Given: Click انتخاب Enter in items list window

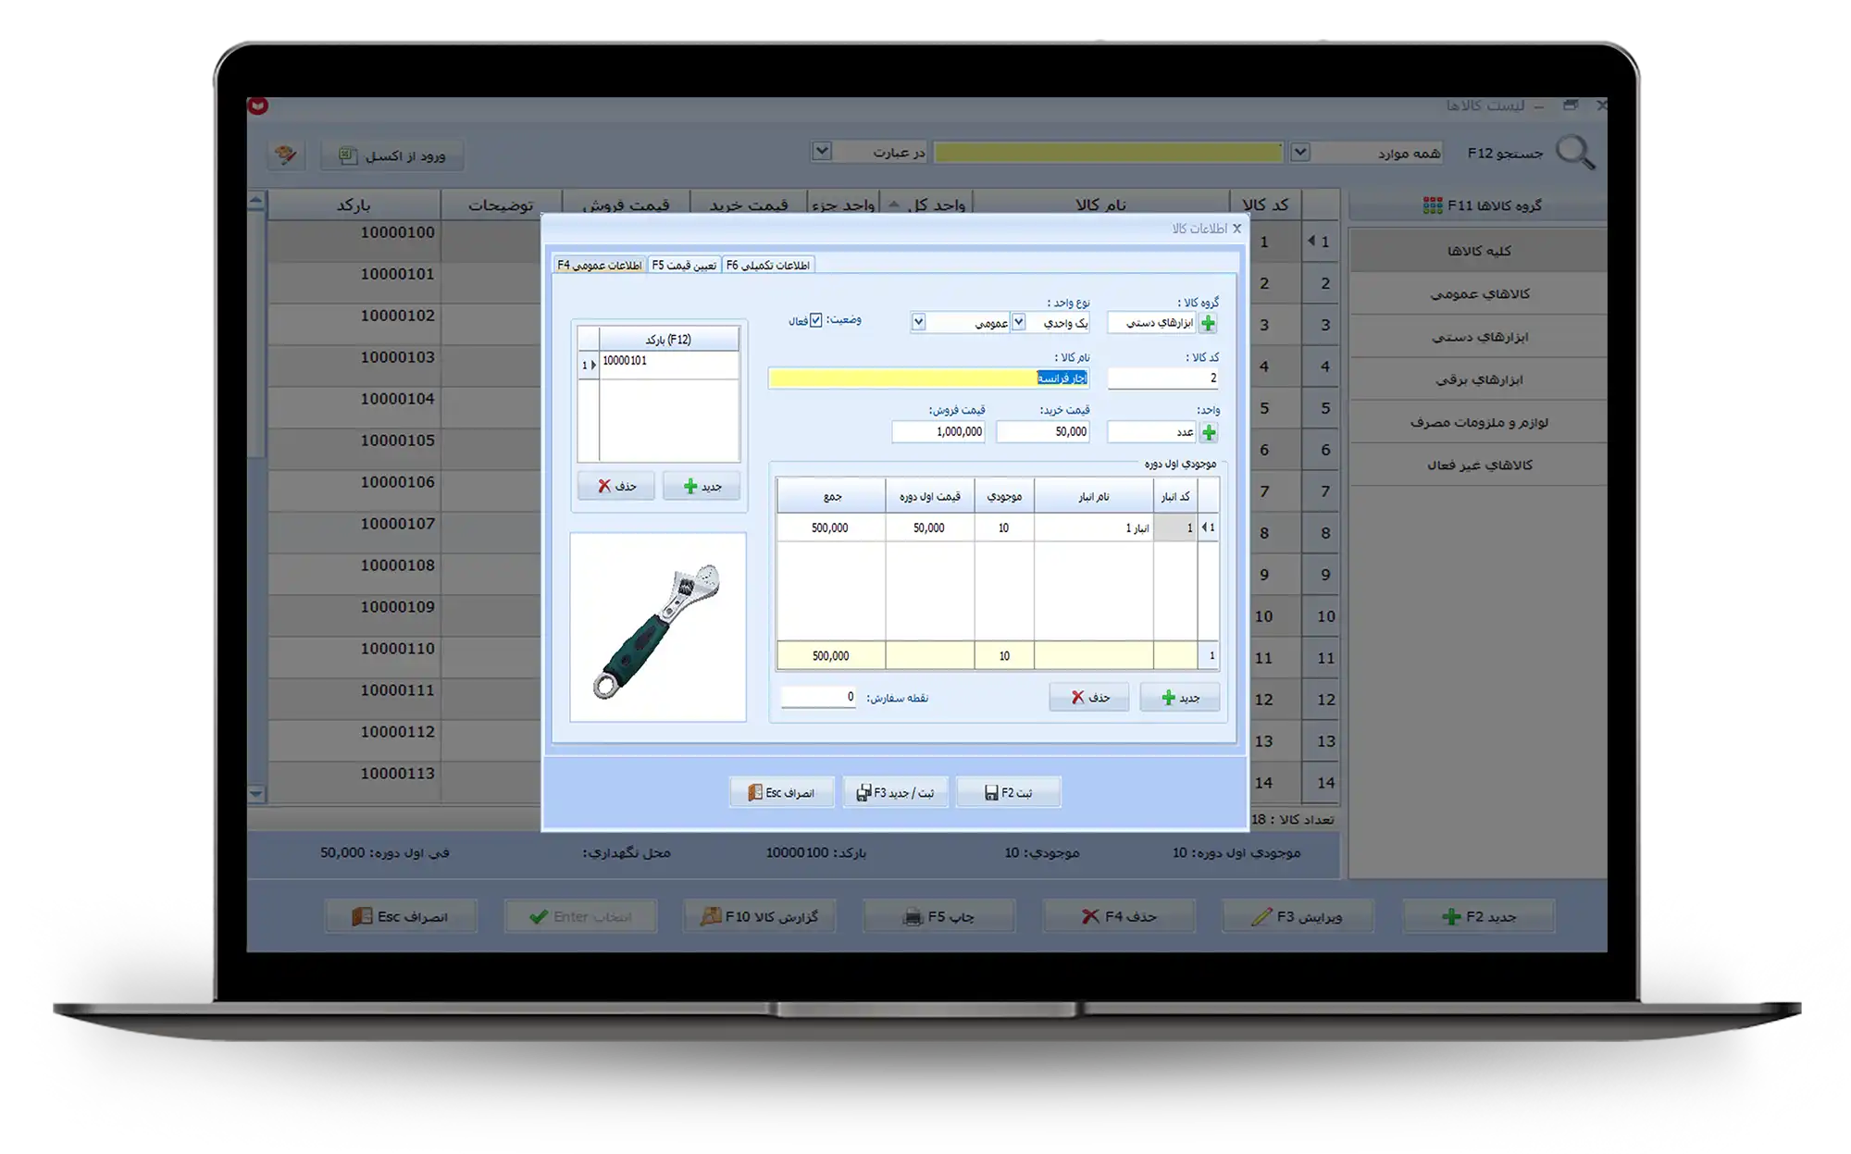Looking at the screenshot, I should point(580,916).
